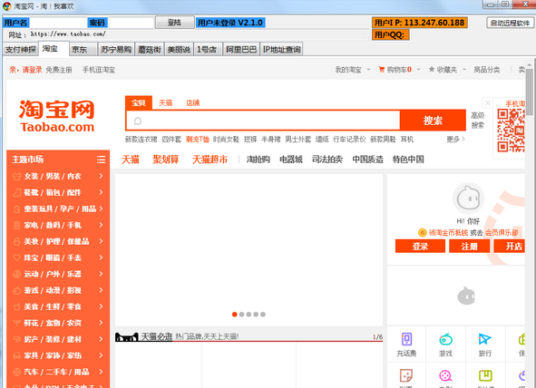
Task: Click the 运动 sports category icon
Action: (x=16, y=274)
